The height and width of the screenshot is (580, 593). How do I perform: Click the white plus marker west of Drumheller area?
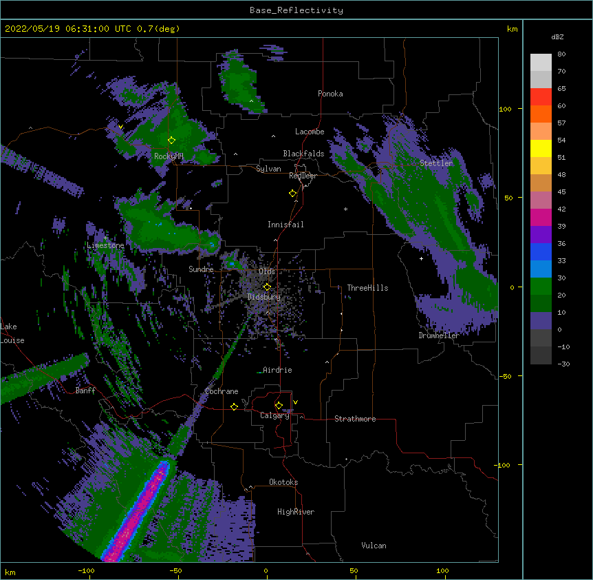(x=421, y=258)
